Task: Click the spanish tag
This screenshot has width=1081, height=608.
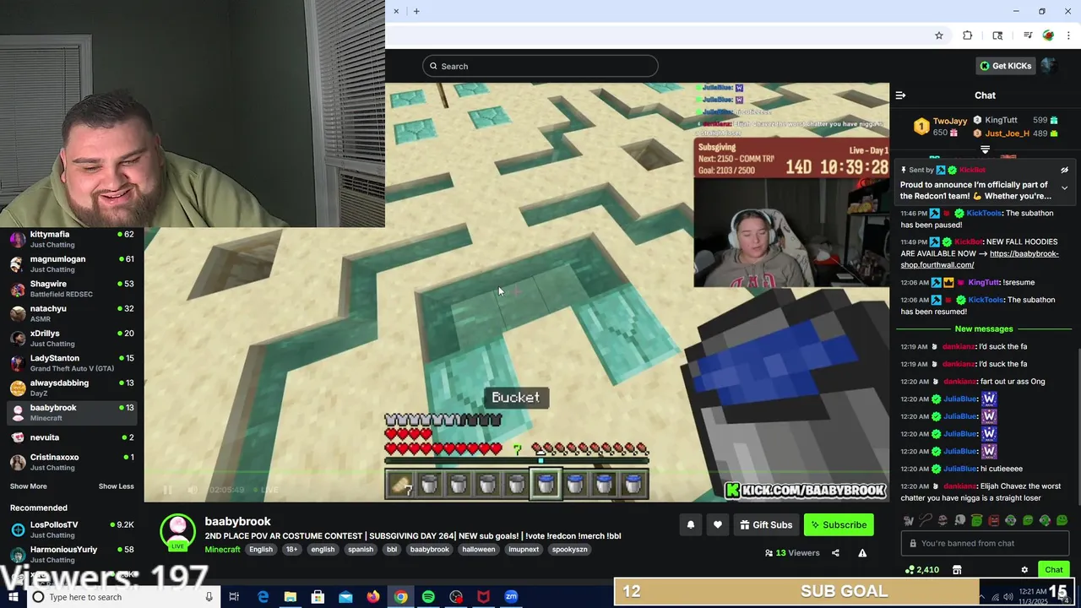Action: [x=361, y=550]
